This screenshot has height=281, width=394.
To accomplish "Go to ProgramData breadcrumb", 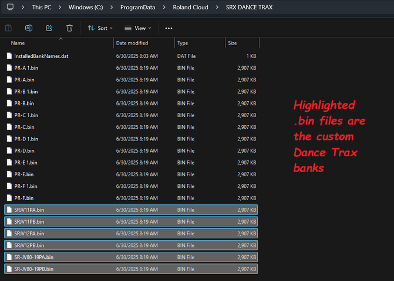I will pyautogui.click(x=138, y=7).
